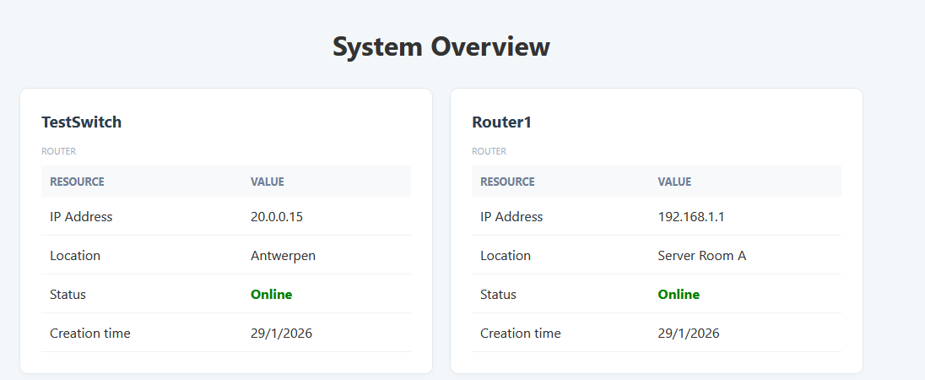Click ROUTER label under Router1

coord(489,151)
